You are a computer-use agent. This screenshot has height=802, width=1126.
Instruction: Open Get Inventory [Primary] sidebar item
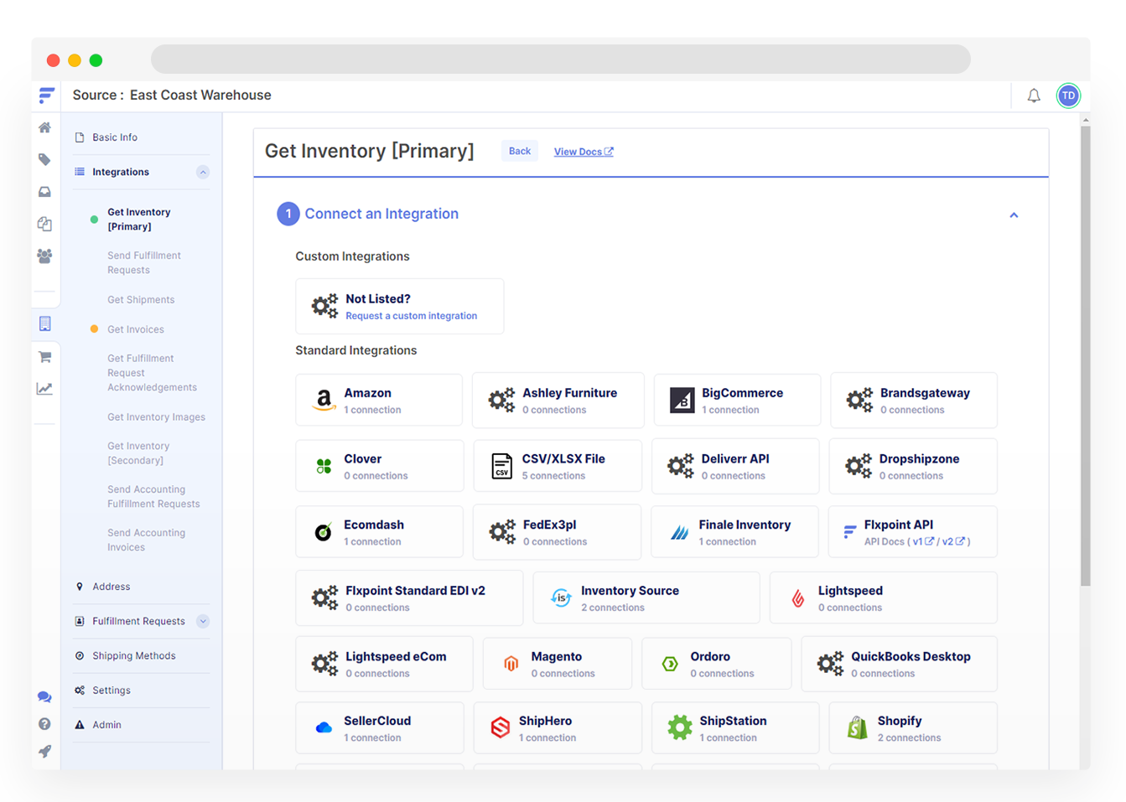point(139,220)
